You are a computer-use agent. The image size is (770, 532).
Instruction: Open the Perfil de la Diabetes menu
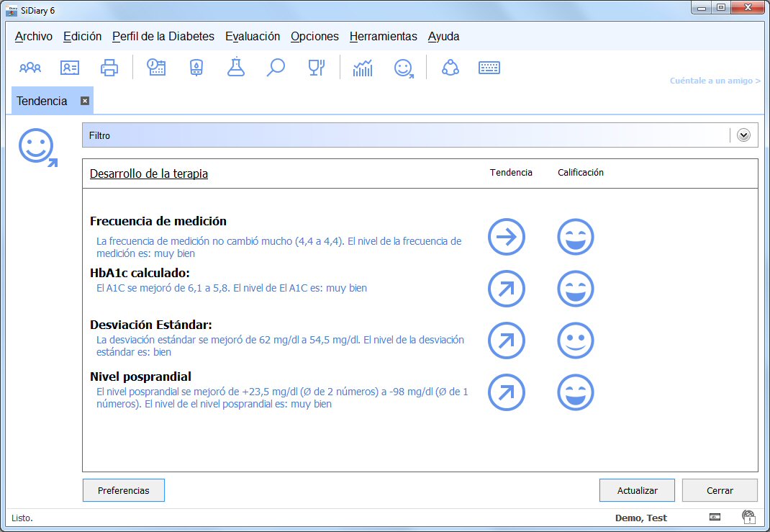[163, 37]
